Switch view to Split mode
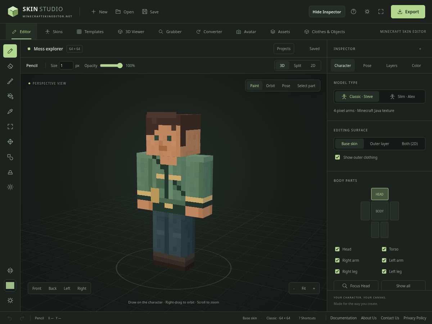The image size is (432, 324). [x=297, y=66]
